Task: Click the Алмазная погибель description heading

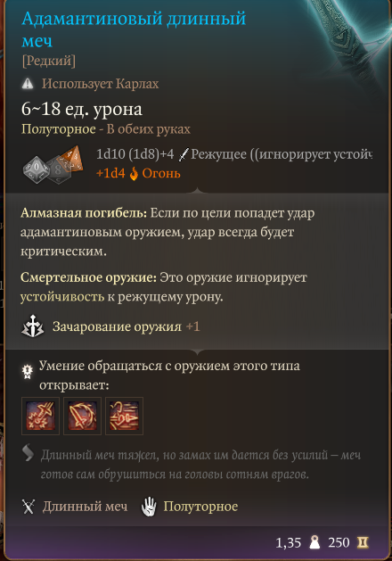Action: [84, 213]
